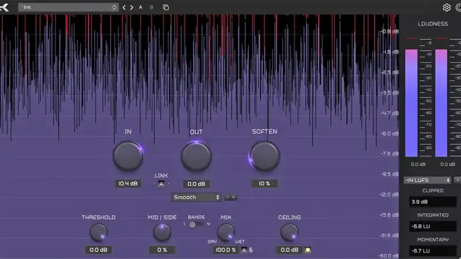The width and height of the screenshot is (461, 259).
Task: Edit the THRESHOLD value field 0.0 dB
Action: (98, 250)
